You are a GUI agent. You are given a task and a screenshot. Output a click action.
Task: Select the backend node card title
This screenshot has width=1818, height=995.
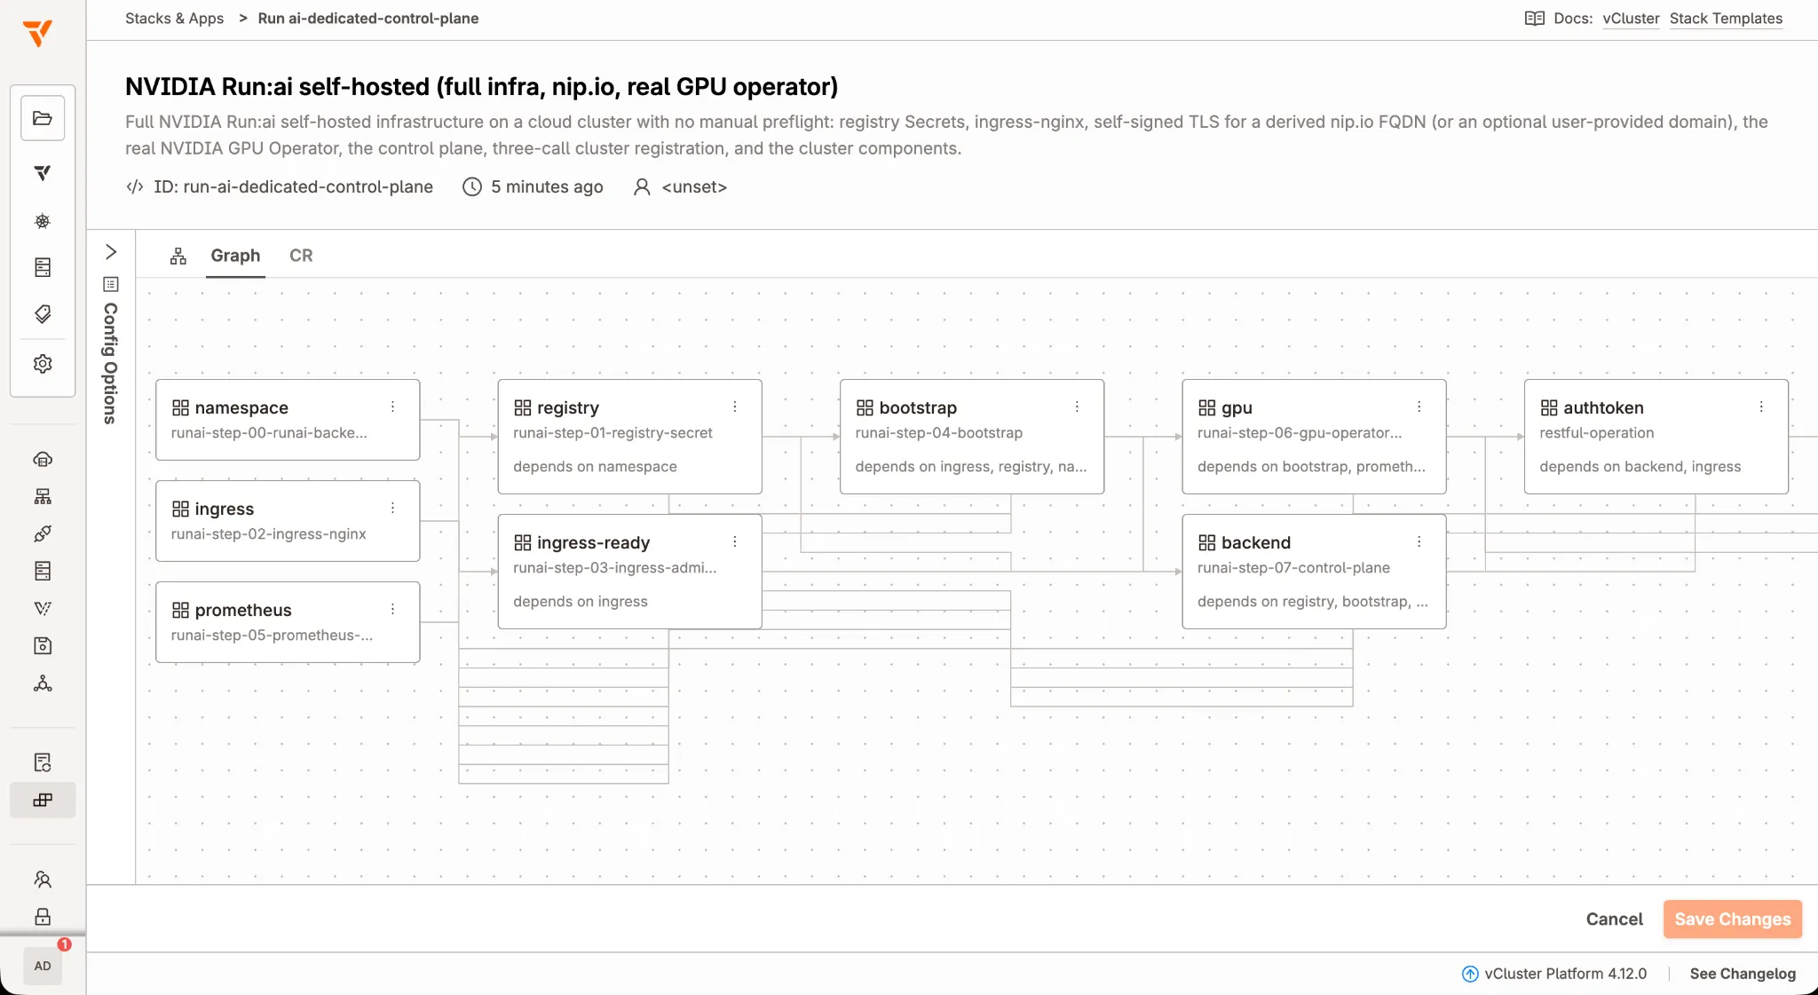click(1256, 542)
